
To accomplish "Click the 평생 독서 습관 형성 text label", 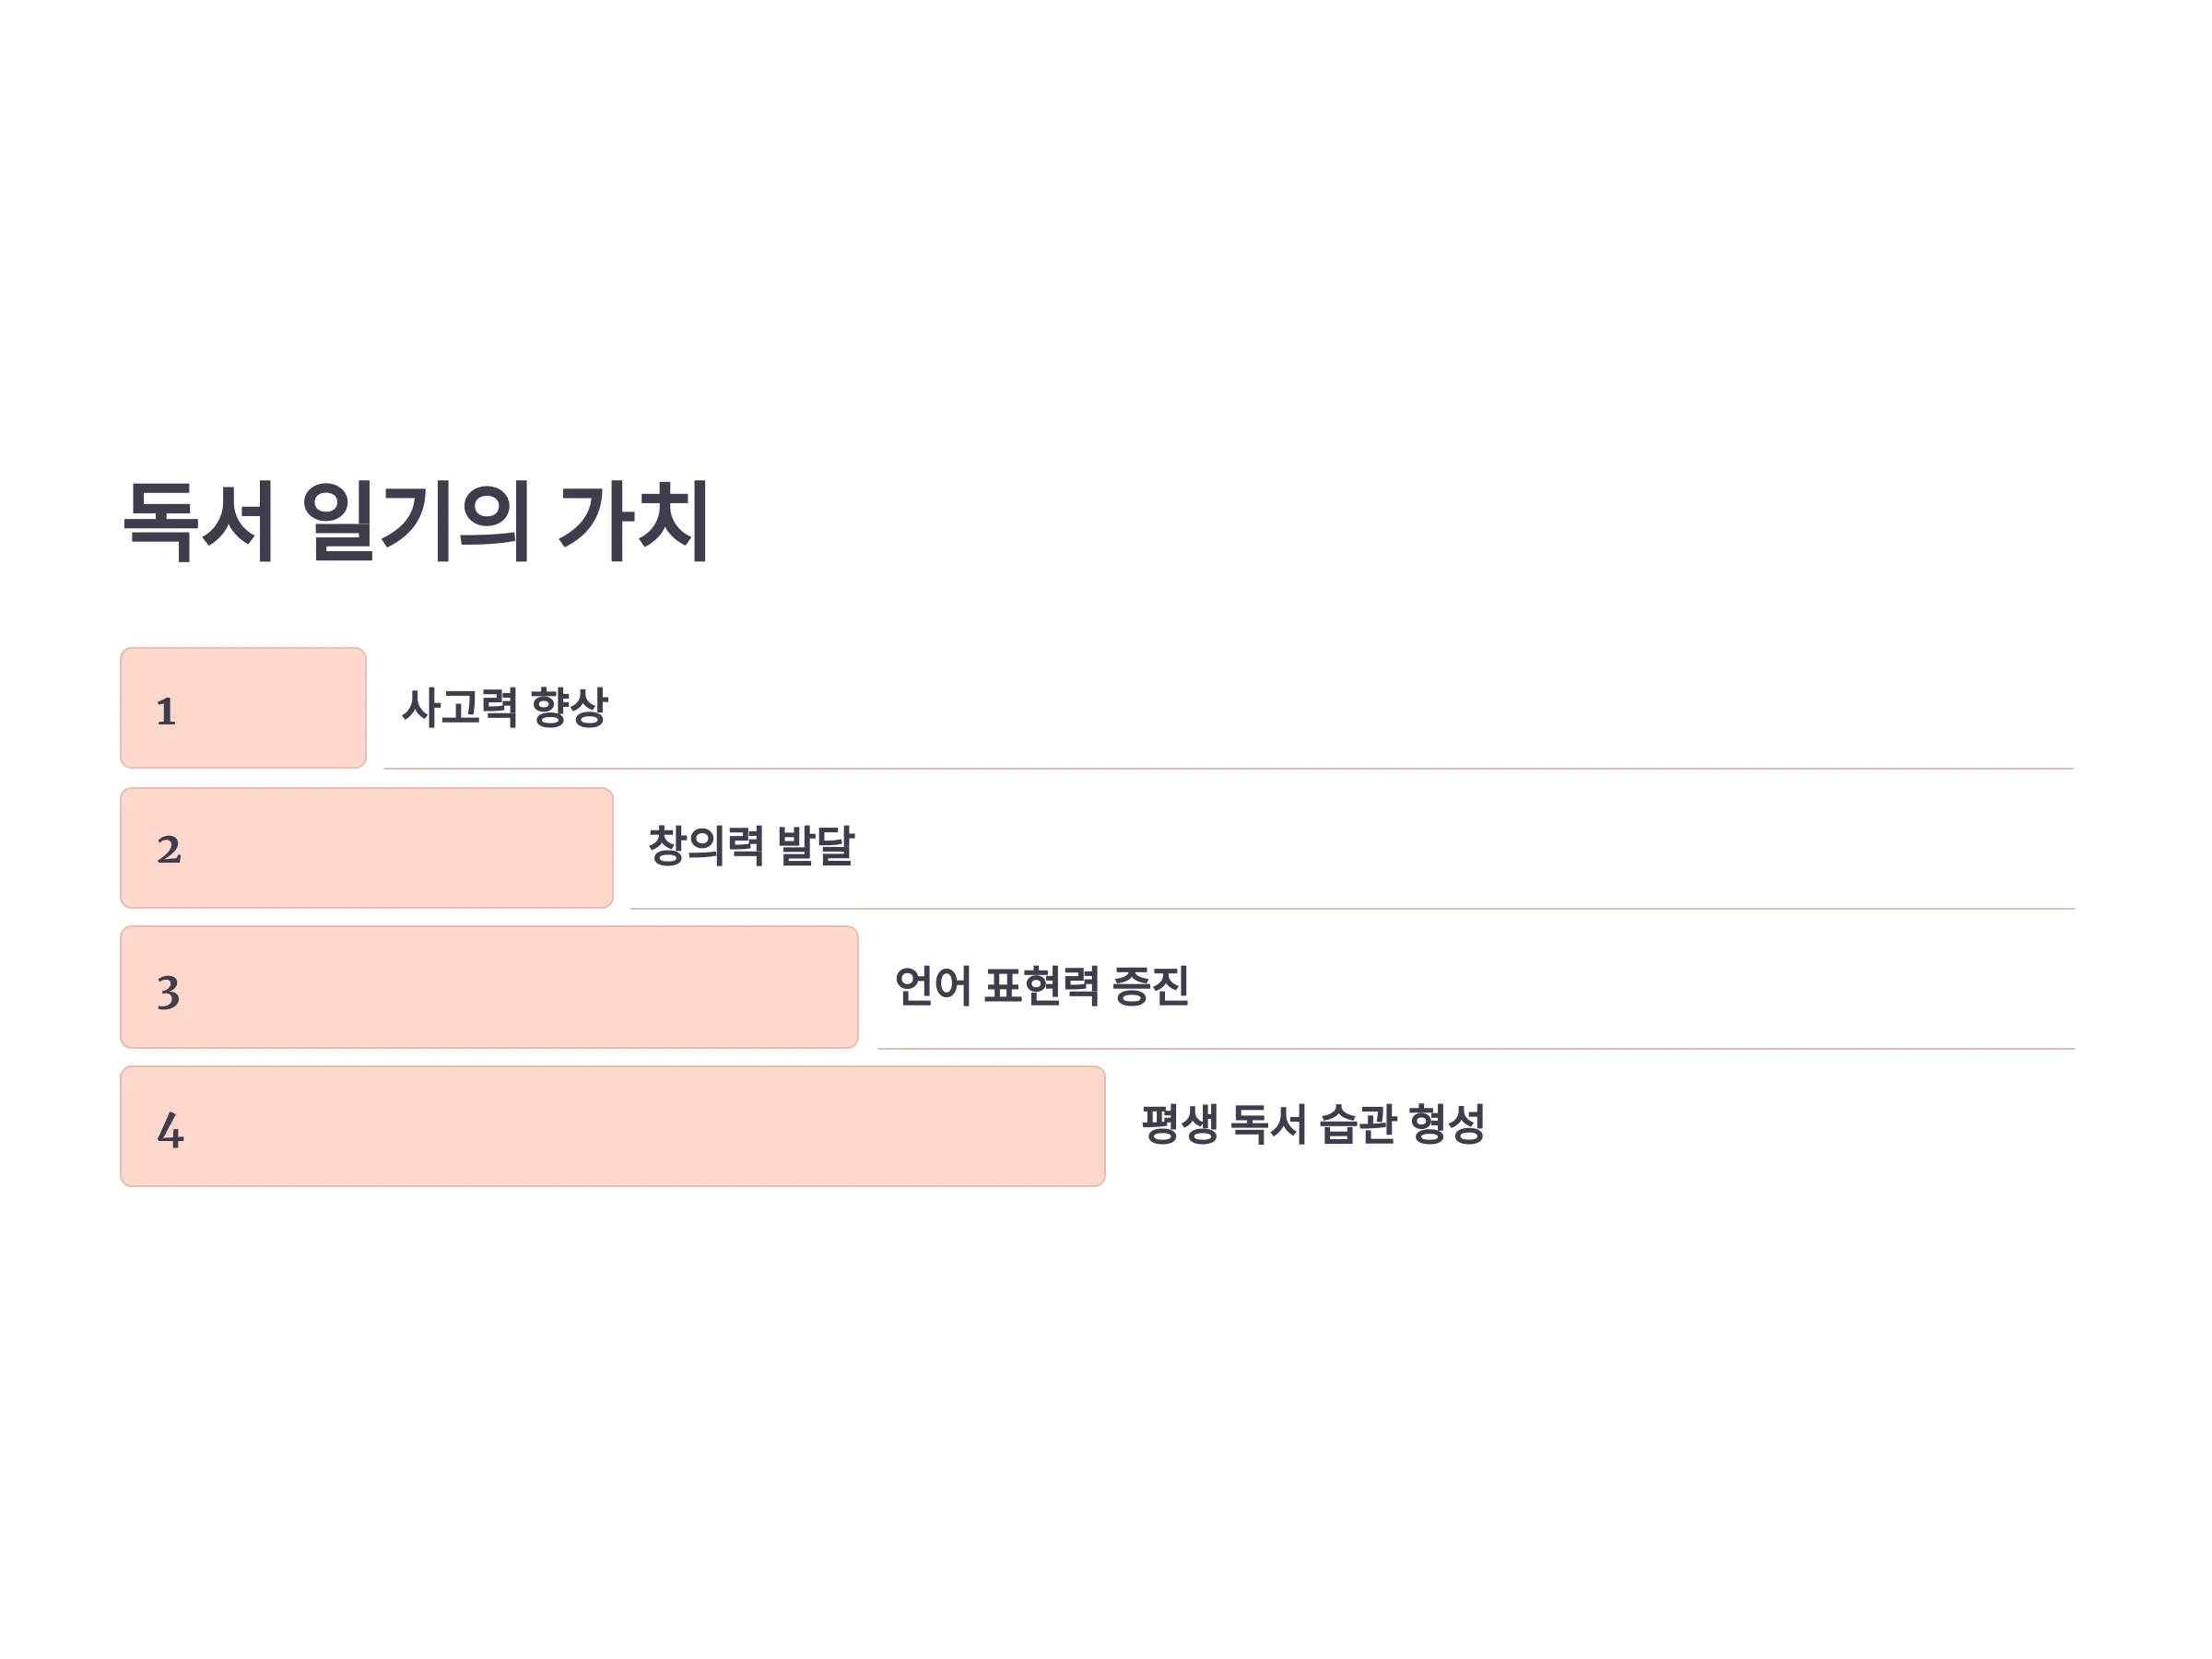I will coord(1313,1124).
